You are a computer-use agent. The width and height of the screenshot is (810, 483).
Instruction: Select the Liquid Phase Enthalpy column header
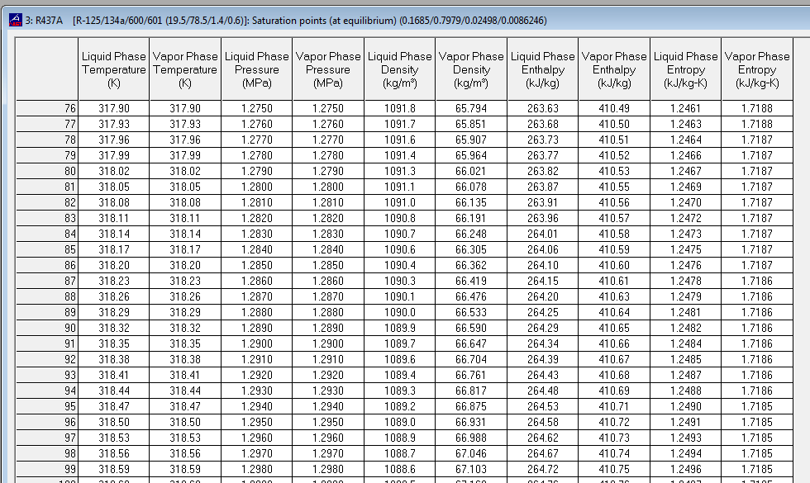point(542,70)
